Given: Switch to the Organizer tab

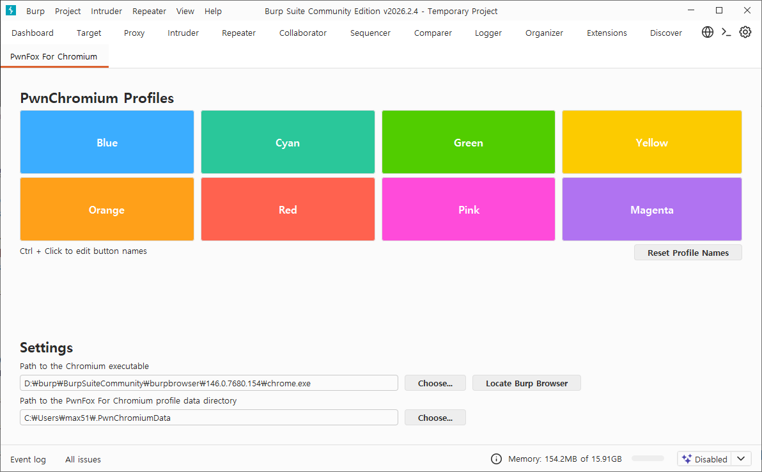Looking at the screenshot, I should (544, 33).
